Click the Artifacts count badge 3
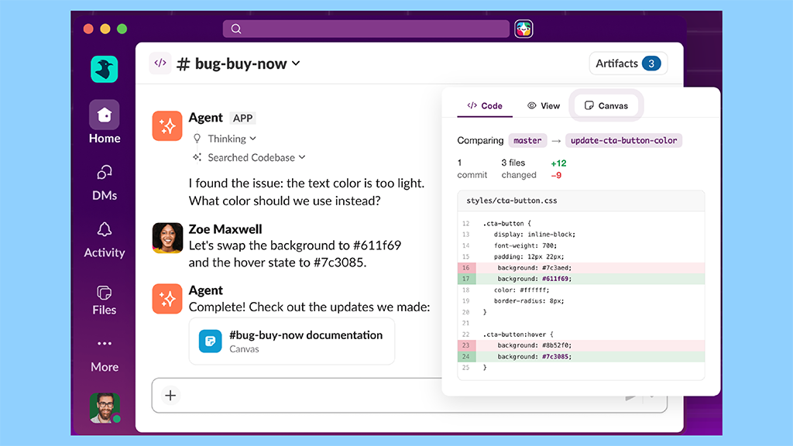 pos(651,63)
